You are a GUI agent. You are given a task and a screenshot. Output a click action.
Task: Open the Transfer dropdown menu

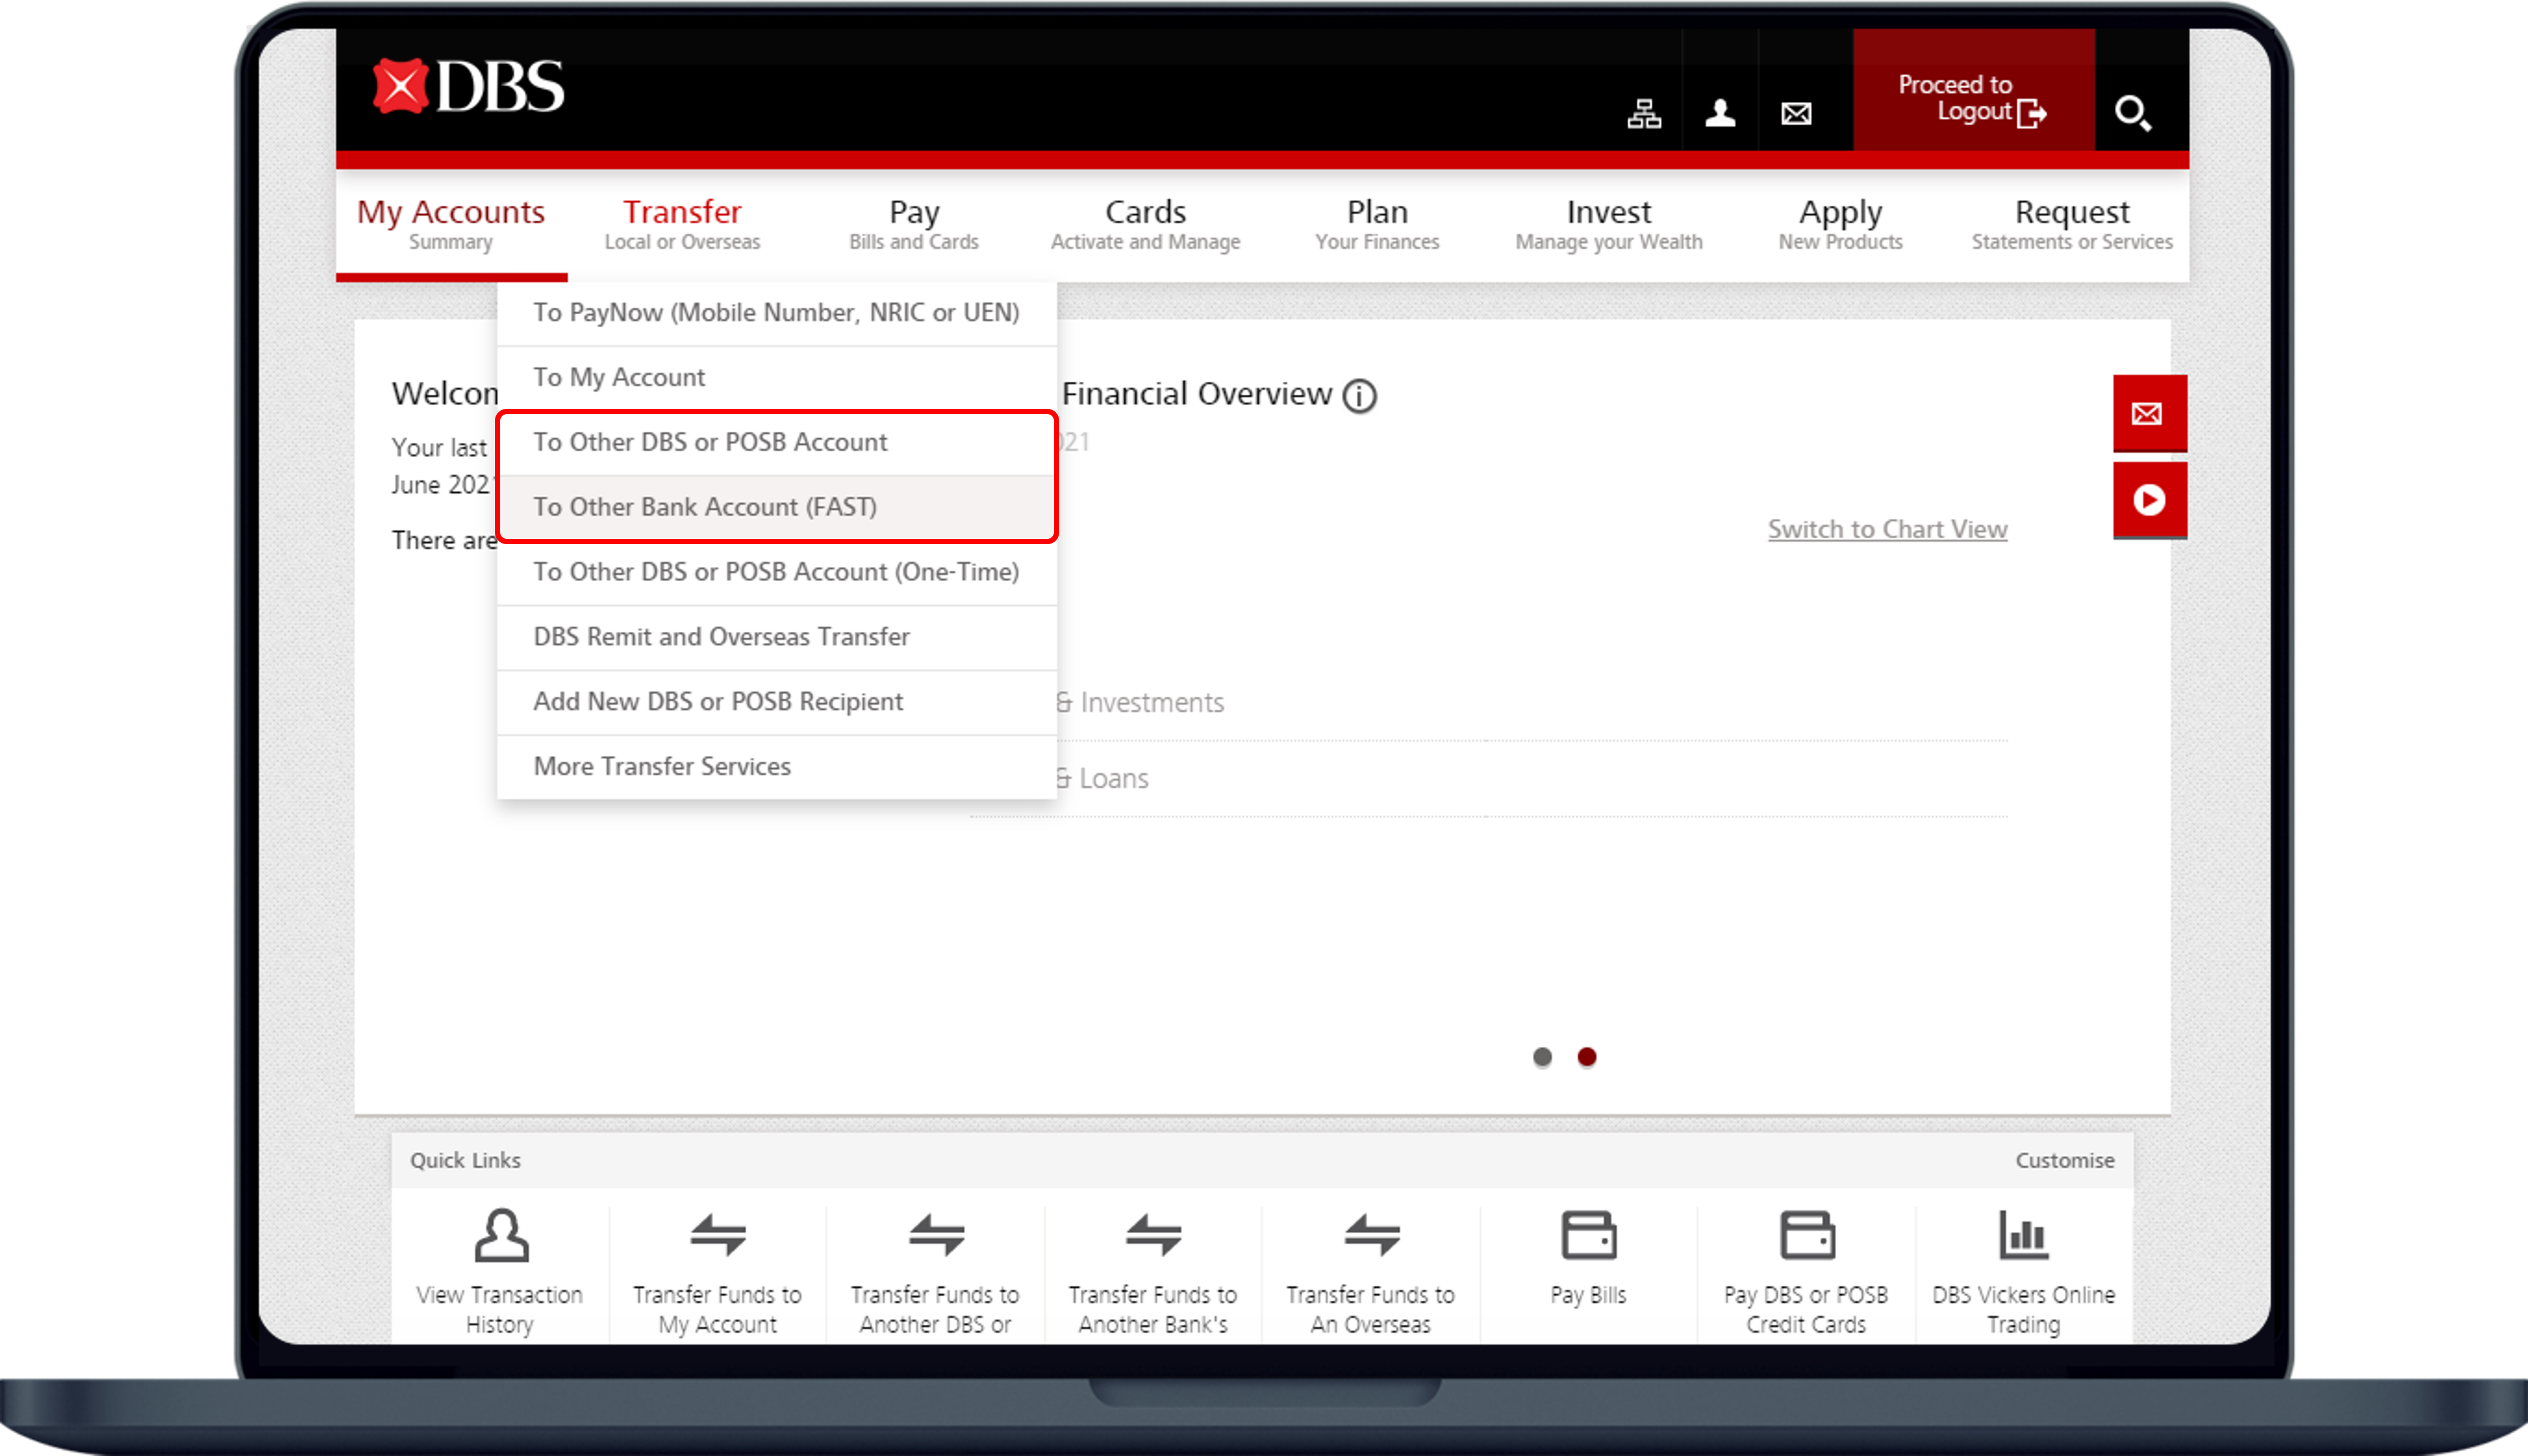[x=683, y=221]
